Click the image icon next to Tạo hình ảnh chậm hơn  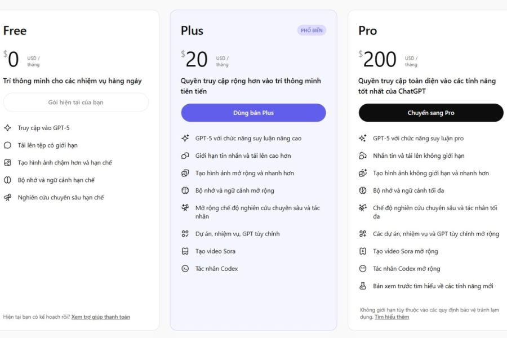(x=7, y=163)
